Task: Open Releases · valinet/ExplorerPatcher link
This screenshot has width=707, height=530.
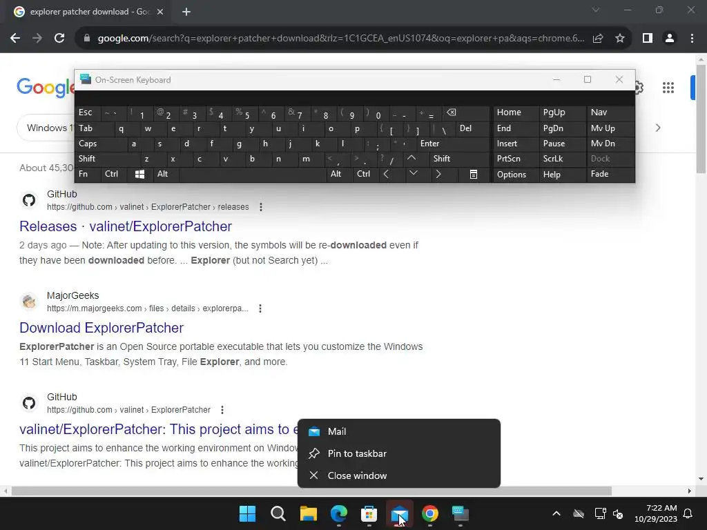Action: 126,226
